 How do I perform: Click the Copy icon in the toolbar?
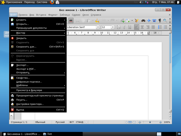[x=83, y=21]
